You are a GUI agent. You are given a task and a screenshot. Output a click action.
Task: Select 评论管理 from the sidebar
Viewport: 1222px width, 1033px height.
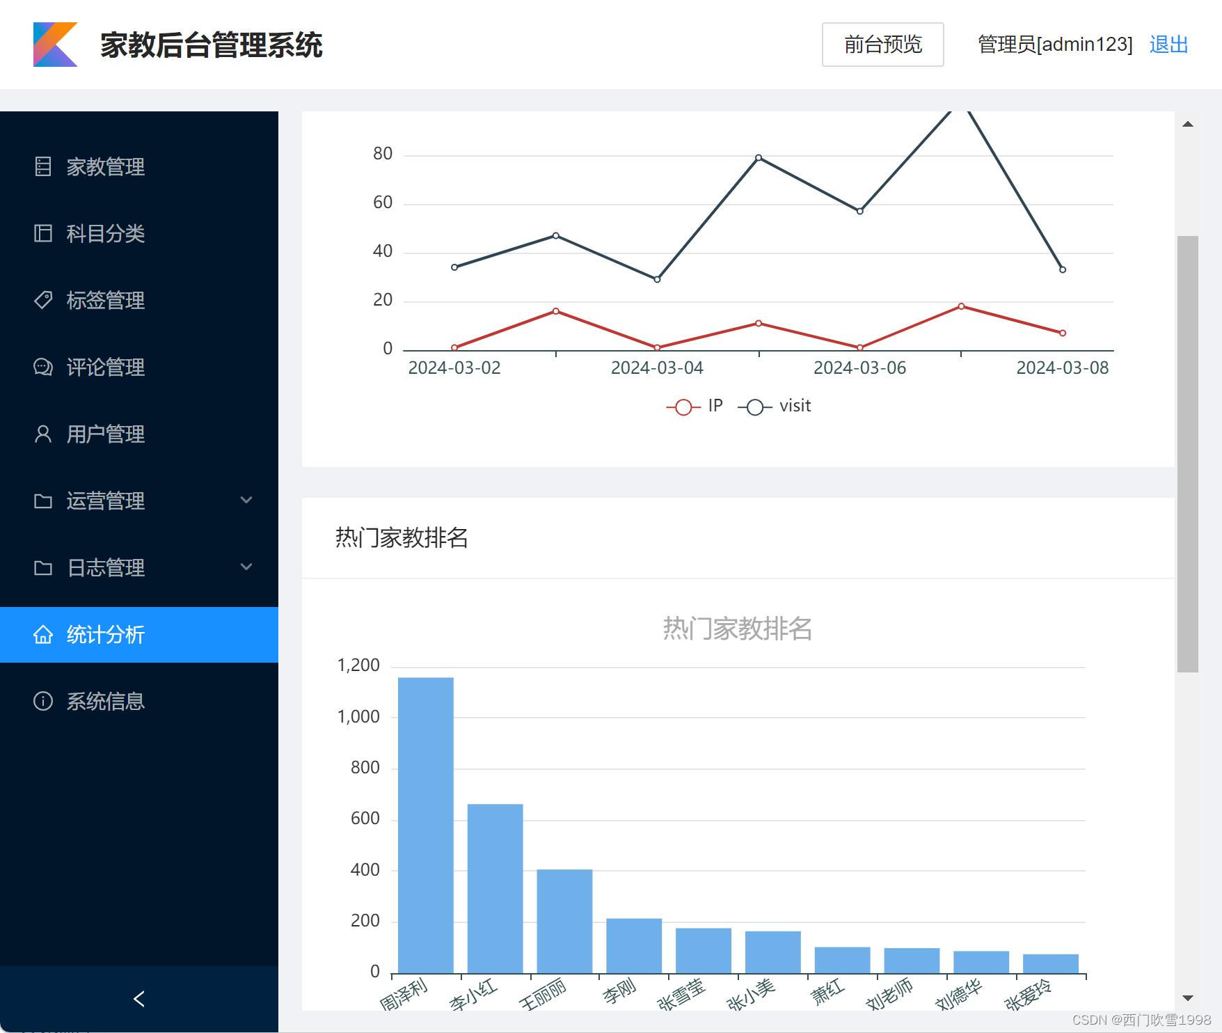tap(139, 368)
